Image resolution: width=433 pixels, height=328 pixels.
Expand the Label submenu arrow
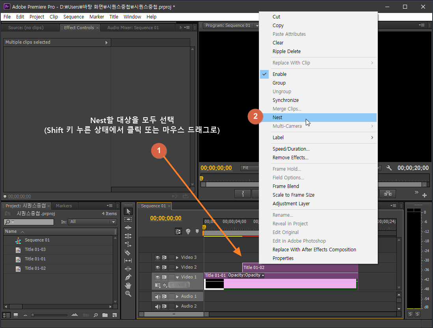tap(372, 138)
